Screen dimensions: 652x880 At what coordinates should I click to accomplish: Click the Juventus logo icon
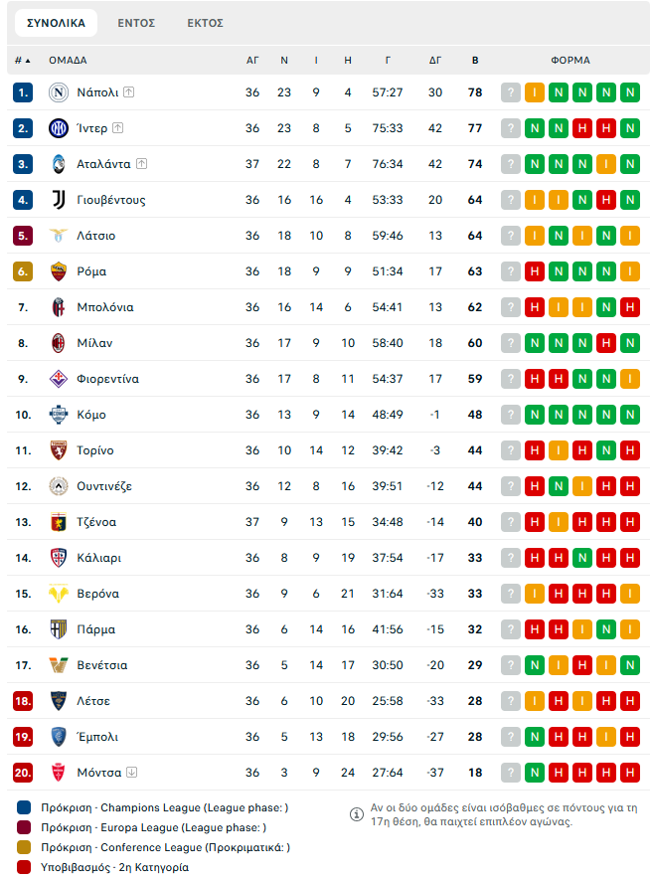(x=59, y=200)
